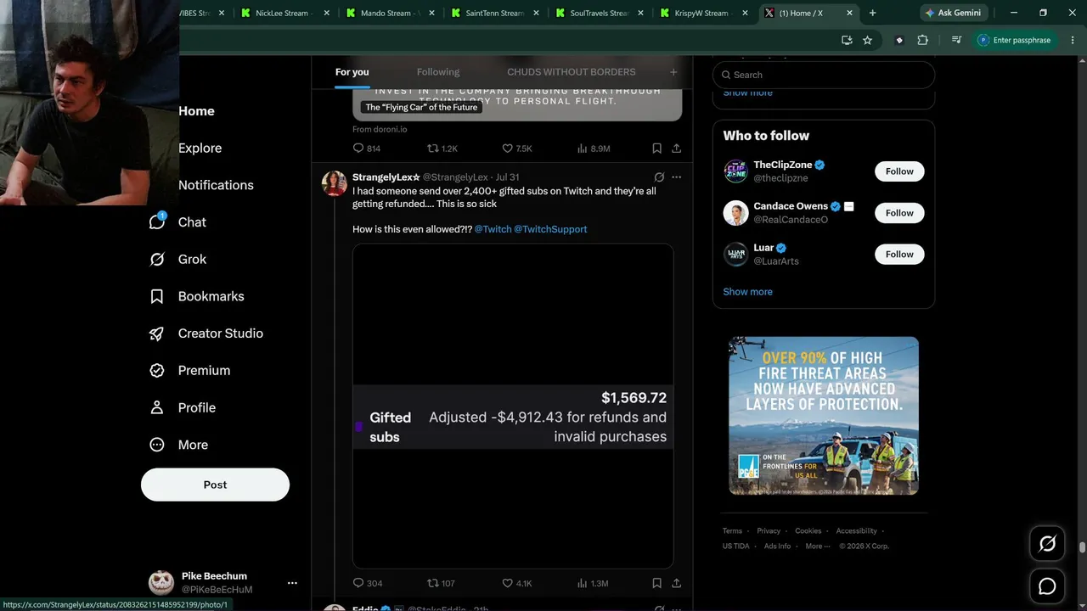Switch to the Mando Stream browser tab
The image size is (1087, 611).
[x=389, y=13]
